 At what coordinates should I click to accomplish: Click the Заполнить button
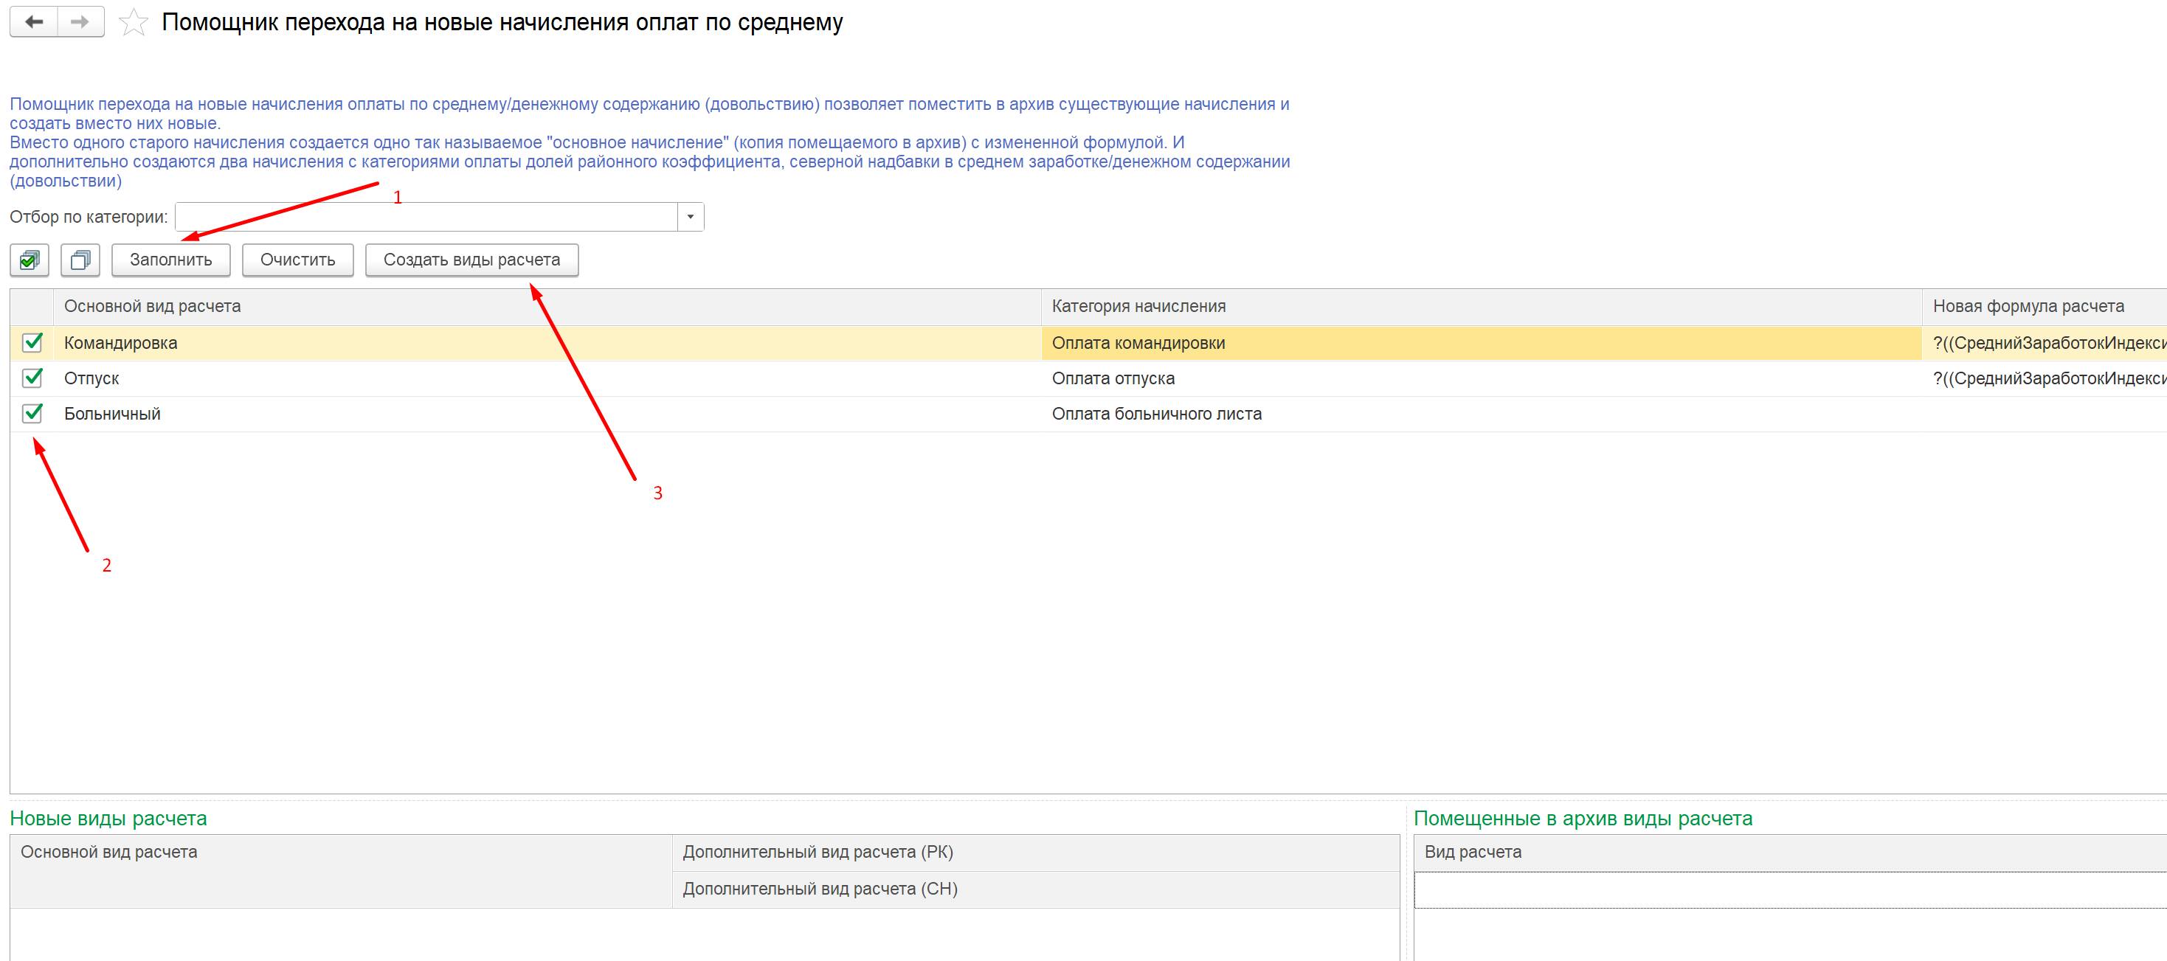[x=170, y=260]
